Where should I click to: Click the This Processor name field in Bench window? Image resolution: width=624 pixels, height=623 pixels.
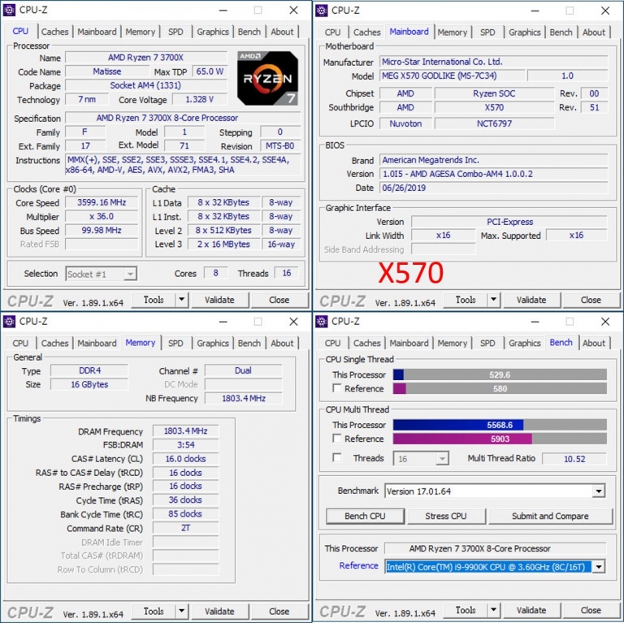pos(495,548)
